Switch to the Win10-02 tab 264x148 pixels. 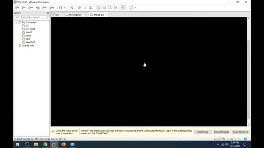[x=99, y=15]
